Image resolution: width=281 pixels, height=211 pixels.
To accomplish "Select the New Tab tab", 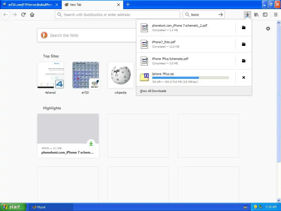I will click(92, 5).
